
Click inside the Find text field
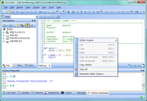coord(23,17)
